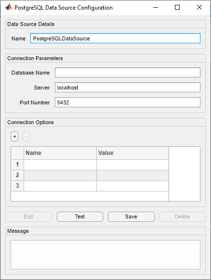Click inside the Message text area
The width and height of the screenshot is (211, 280).
pos(105,255)
